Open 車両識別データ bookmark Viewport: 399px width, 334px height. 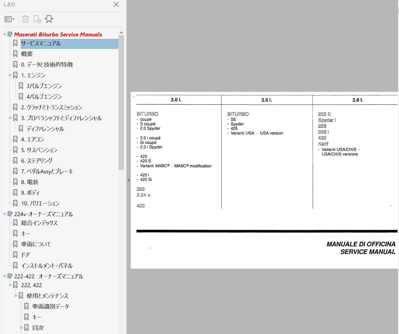click(51, 306)
